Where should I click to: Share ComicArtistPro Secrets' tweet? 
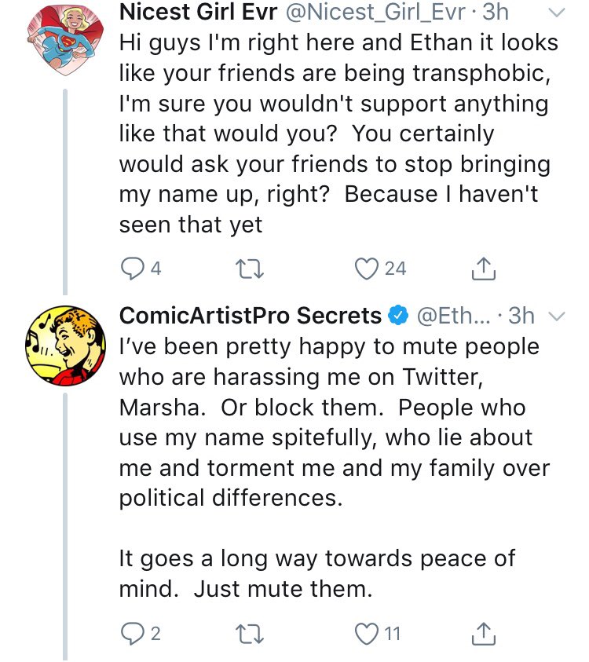[485, 634]
